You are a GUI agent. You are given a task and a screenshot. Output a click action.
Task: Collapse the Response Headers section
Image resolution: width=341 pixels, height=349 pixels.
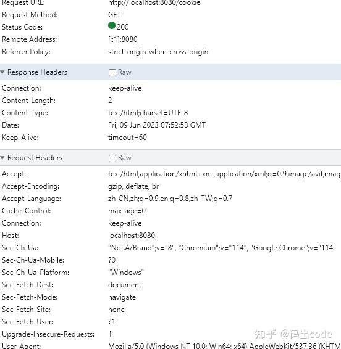(x=2, y=72)
